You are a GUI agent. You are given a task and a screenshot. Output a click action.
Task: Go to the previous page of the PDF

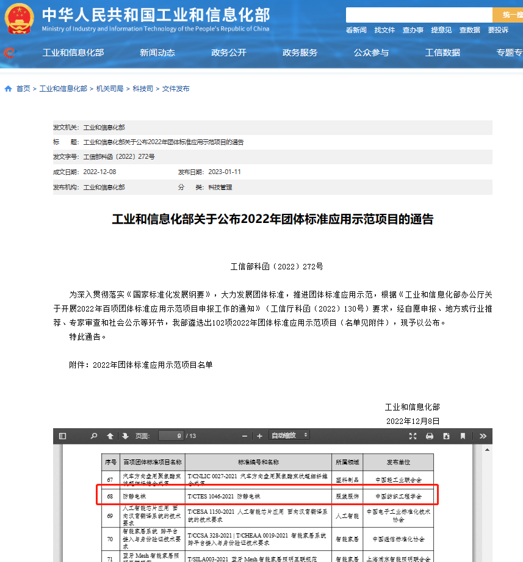coord(110,436)
